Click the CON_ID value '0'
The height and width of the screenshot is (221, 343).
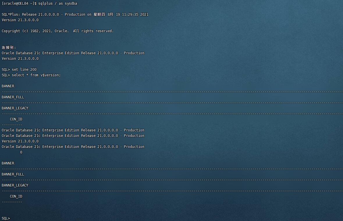[x=21, y=152]
